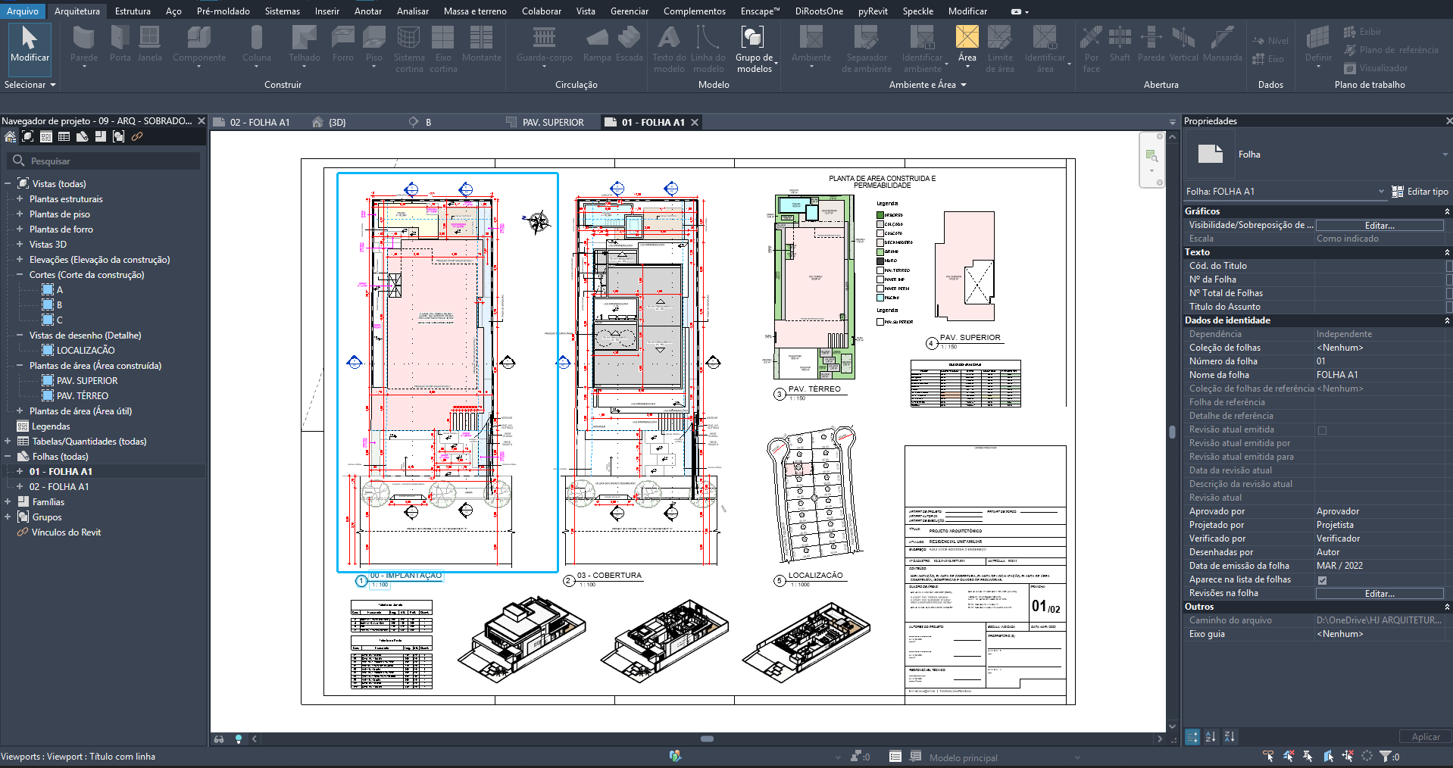The image size is (1453, 768).
Task: Switch to the PAV. SUPERIOR view tab
Action: pos(553,122)
